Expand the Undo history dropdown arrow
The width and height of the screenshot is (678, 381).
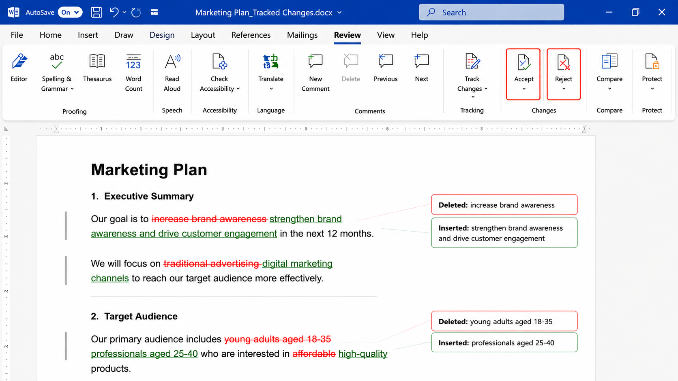124,12
